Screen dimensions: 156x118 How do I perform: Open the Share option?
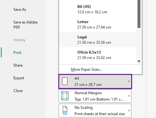tap(18, 65)
